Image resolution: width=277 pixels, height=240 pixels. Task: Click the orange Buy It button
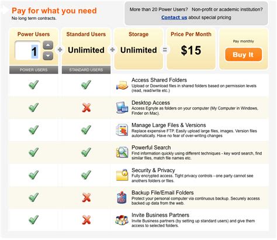[x=243, y=54]
